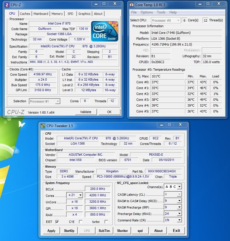Click the Cores 4200.1 MHz frequency value

coord(98,195)
